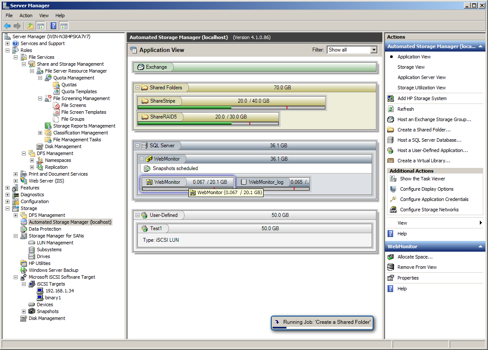Click the ShareRAID5 folder icon
Screen dimensions: 488x350
(145, 117)
